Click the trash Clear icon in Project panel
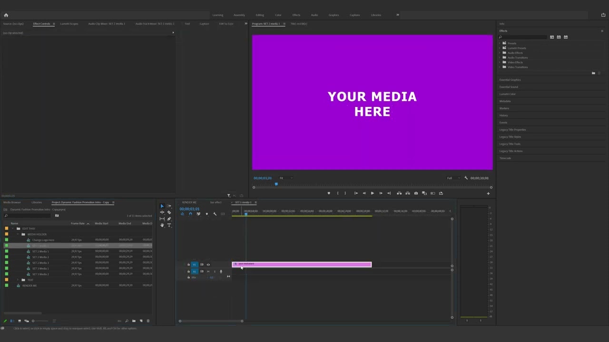This screenshot has height=342, width=609. coord(148,321)
